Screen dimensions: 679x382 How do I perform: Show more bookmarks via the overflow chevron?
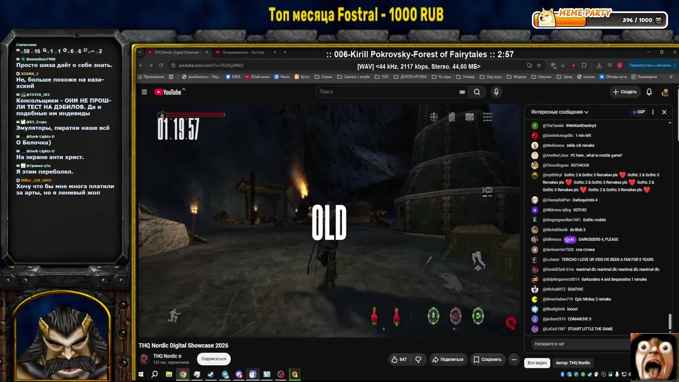(671, 77)
